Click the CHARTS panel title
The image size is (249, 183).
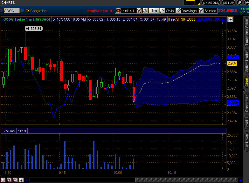(8, 3)
